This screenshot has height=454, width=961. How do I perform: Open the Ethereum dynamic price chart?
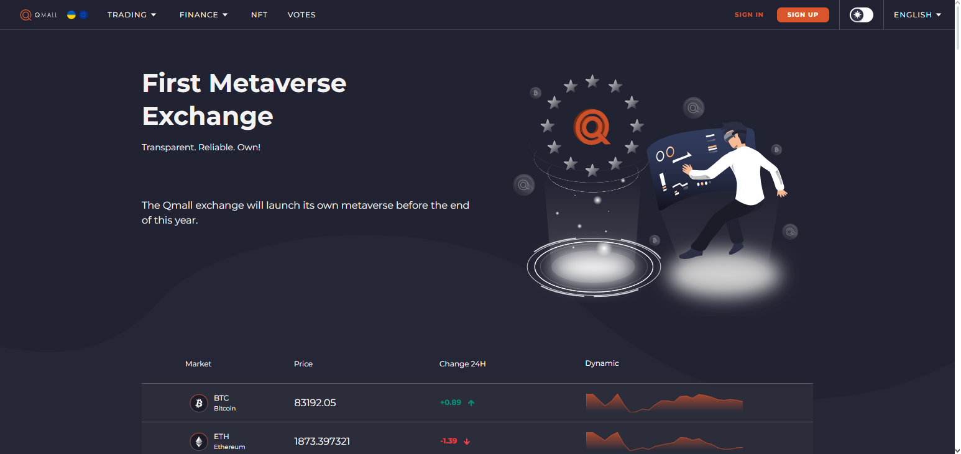click(x=664, y=441)
